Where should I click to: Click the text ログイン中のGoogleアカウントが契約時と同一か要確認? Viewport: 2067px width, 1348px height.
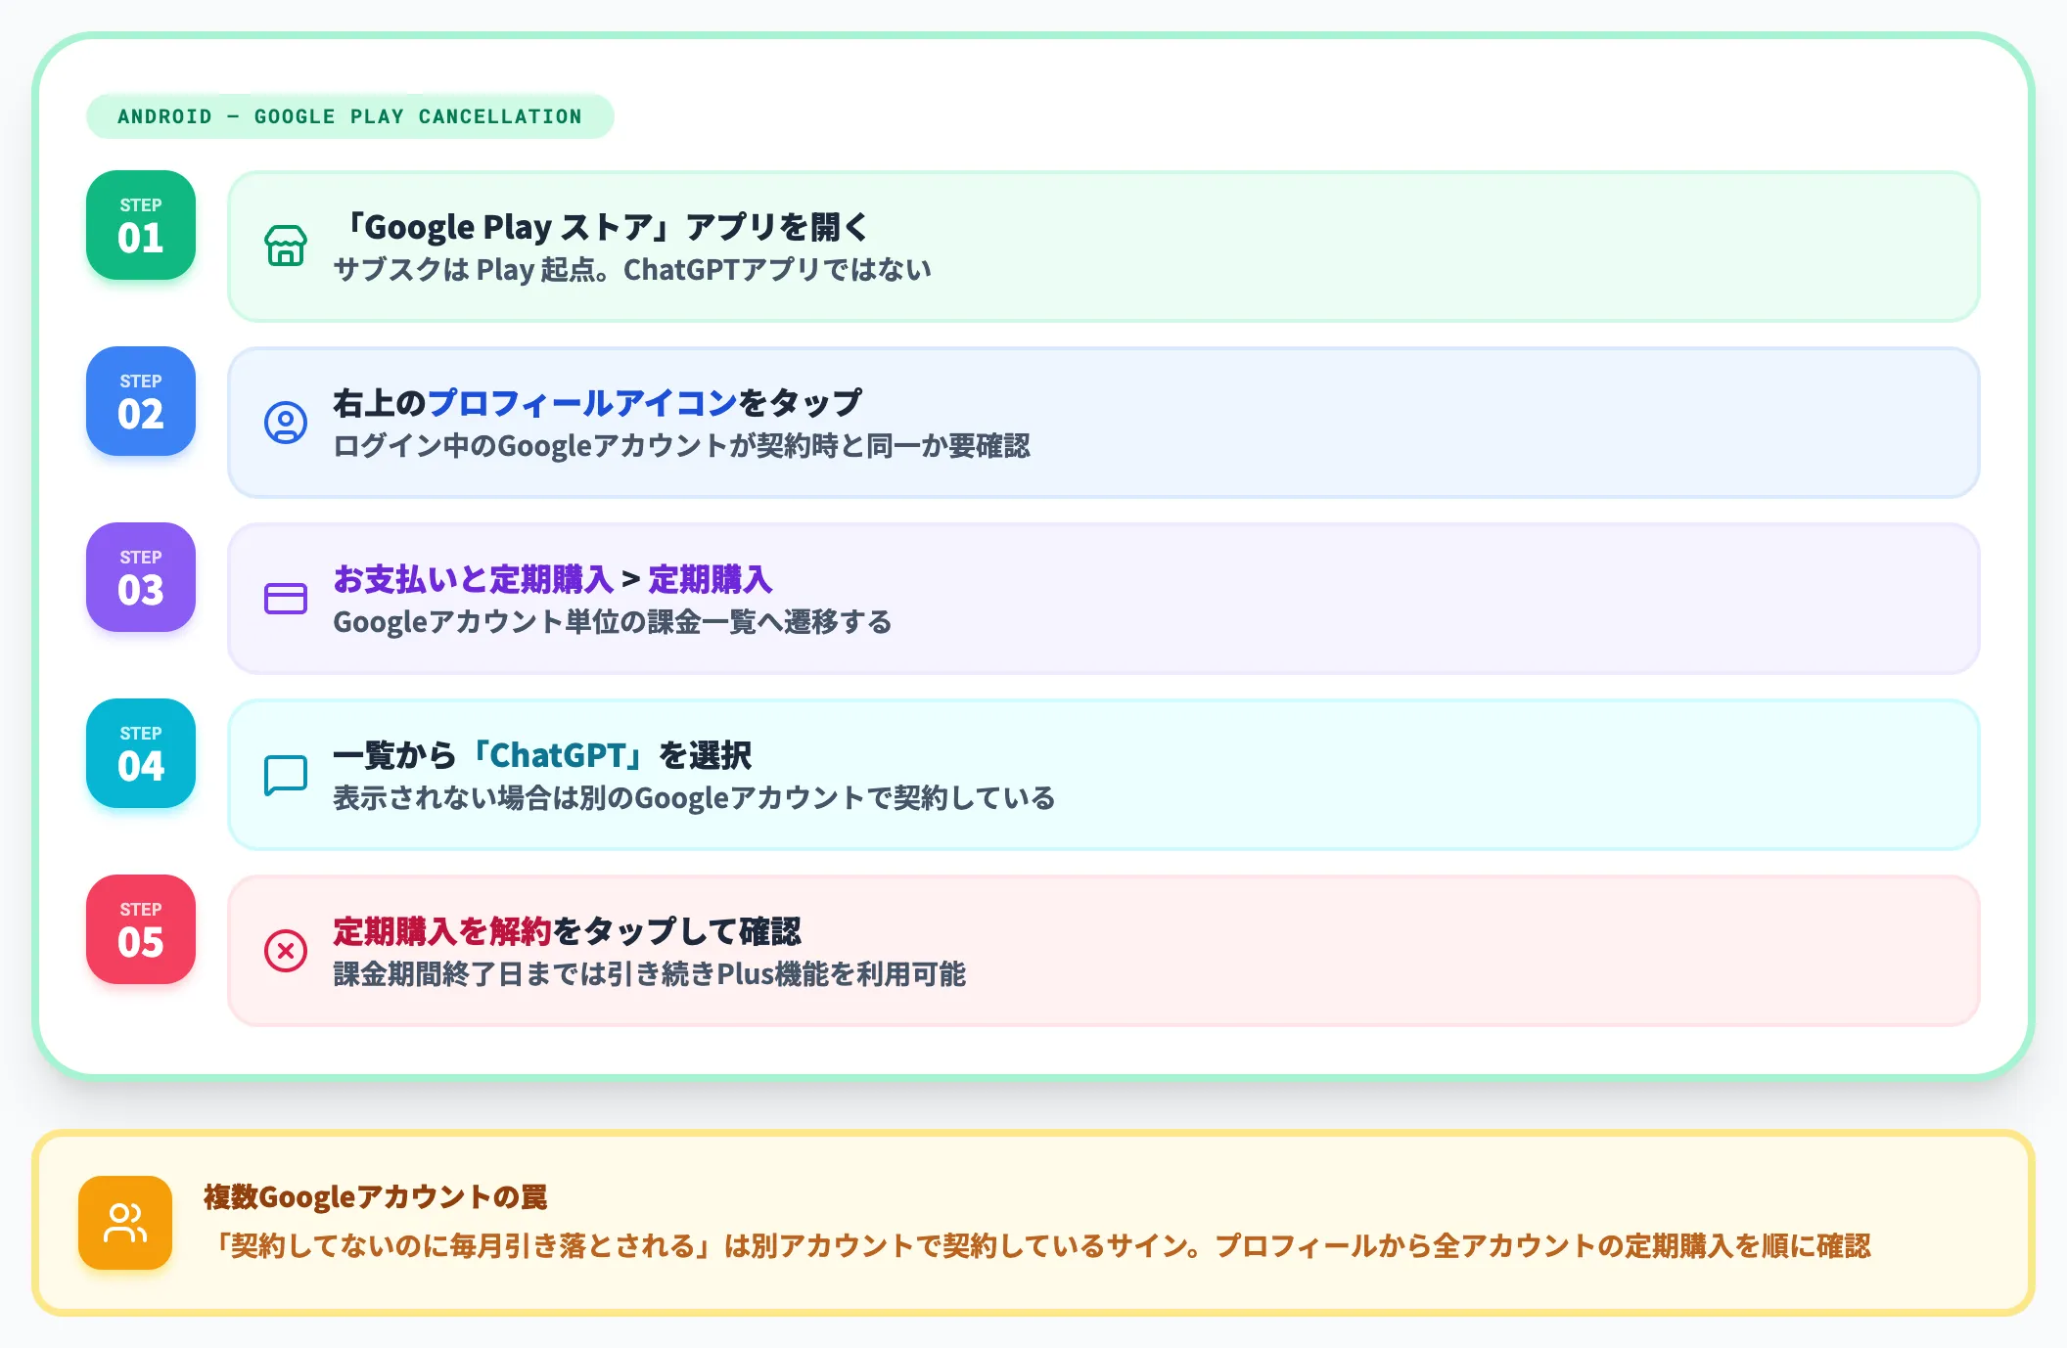coord(681,446)
